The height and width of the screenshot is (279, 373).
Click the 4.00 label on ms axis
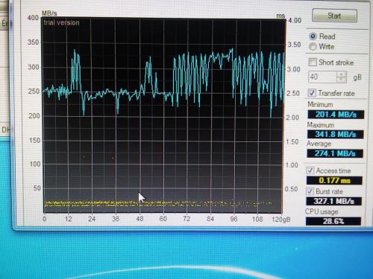point(295,20)
